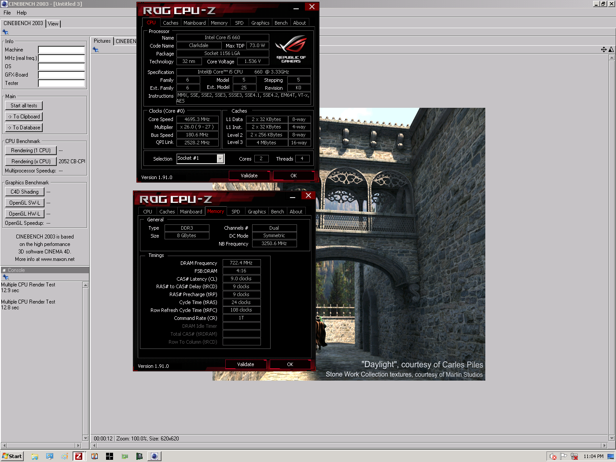Click the To Database button
616x462 pixels.
coord(24,128)
